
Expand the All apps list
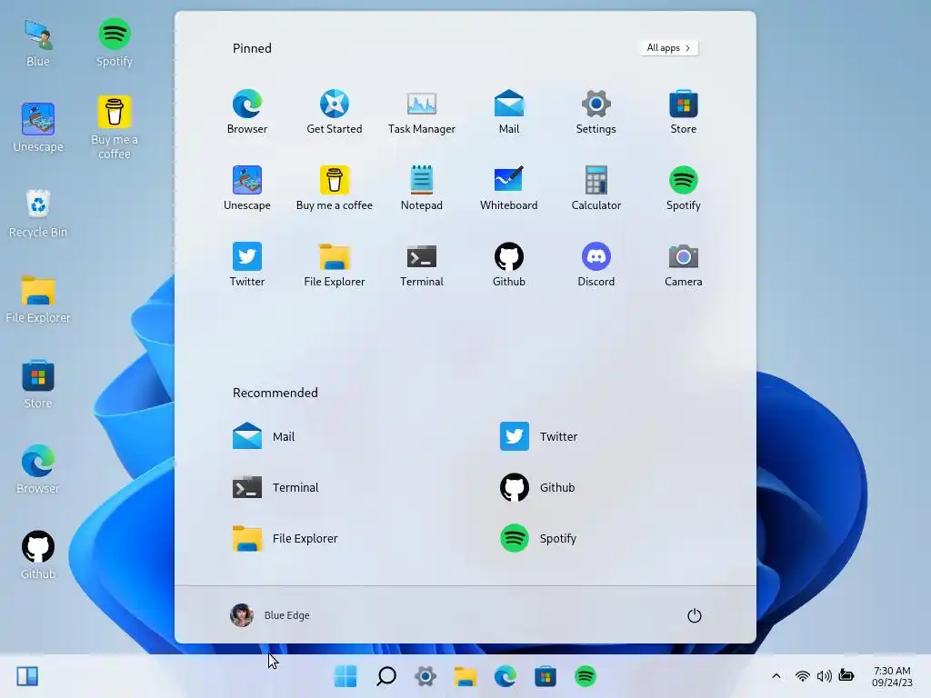tap(668, 48)
